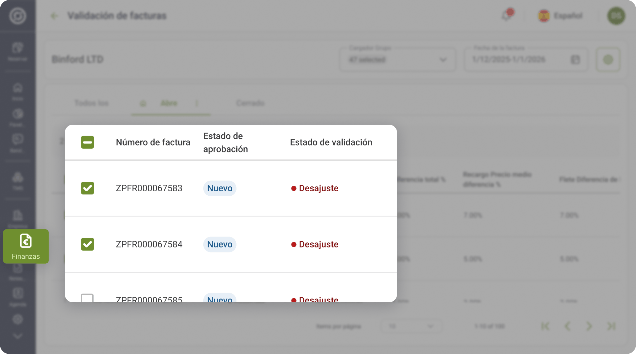This screenshot has height=354, width=636.
Task: Click Desajuste status for ZPFR000067583
Action: [315, 188]
